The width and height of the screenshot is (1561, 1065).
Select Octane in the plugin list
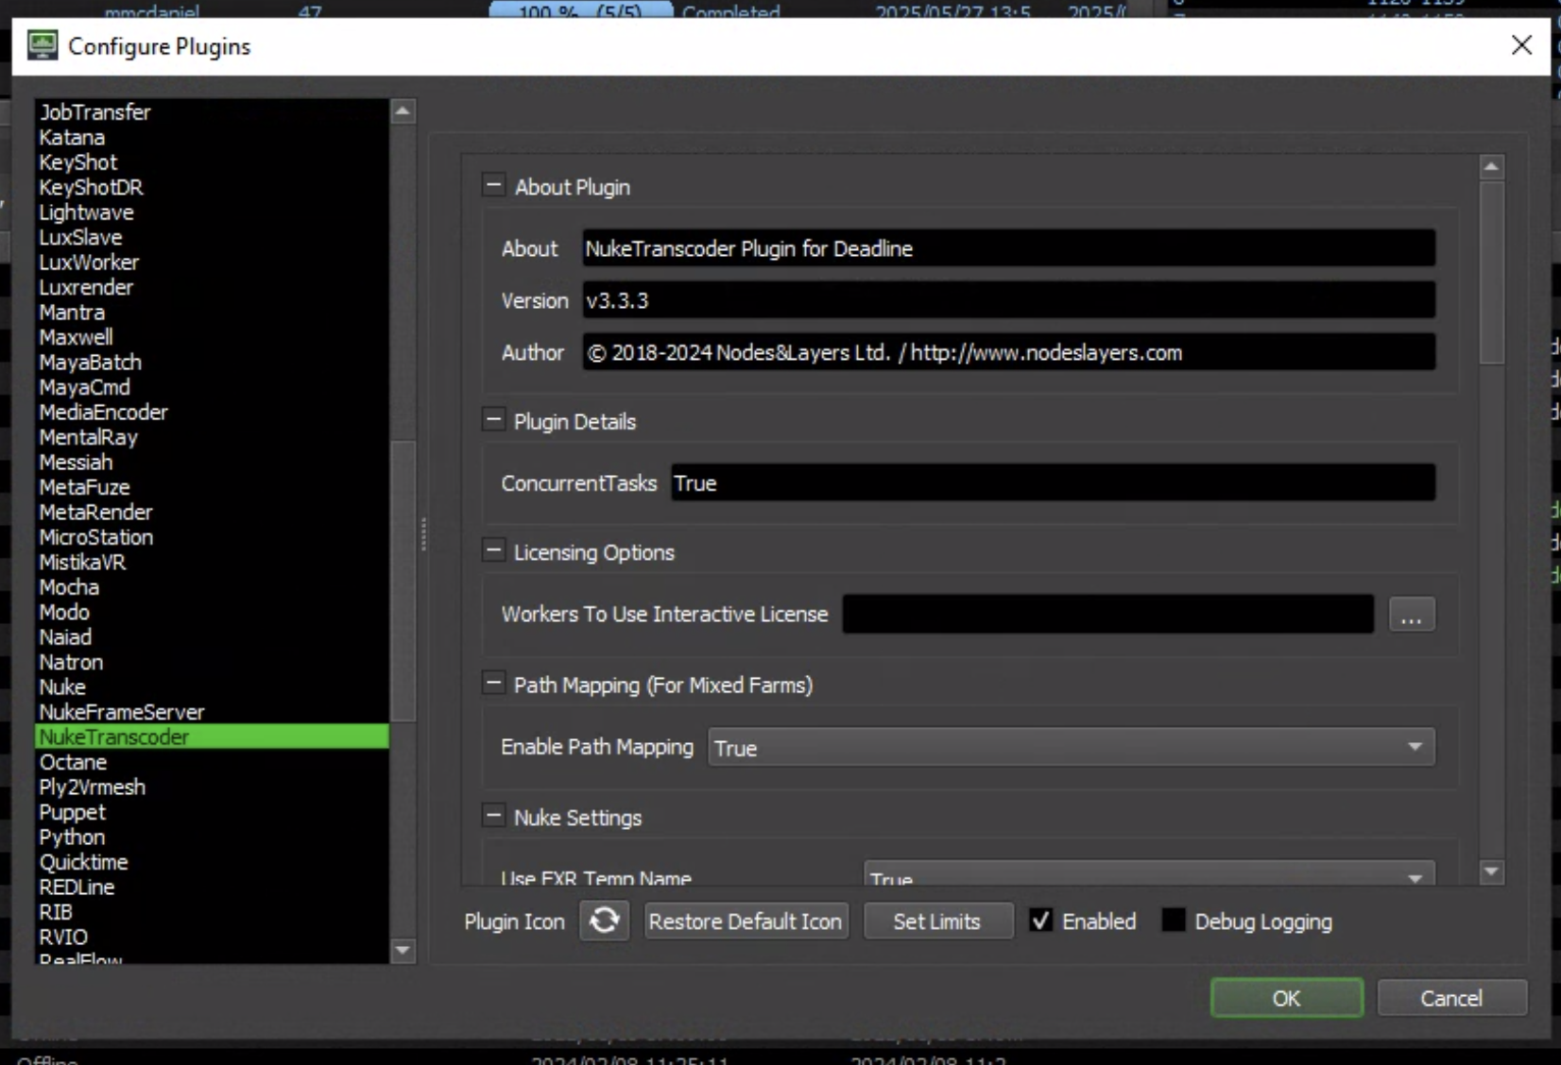pyautogui.click(x=74, y=762)
